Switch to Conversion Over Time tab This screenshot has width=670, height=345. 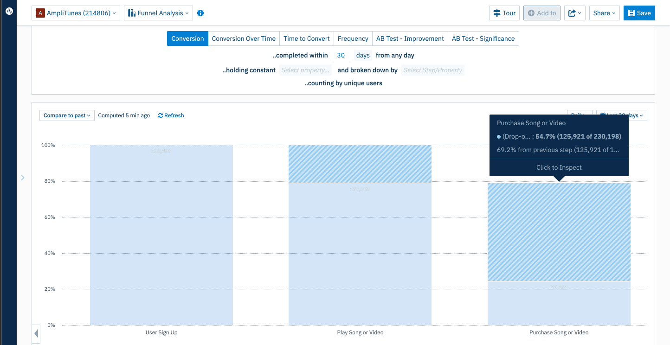coord(244,38)
